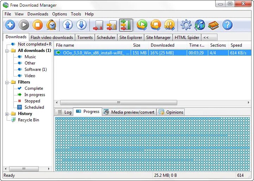Switch to Flash video downloads tab

pyautogui.click(x=52, y=38)
